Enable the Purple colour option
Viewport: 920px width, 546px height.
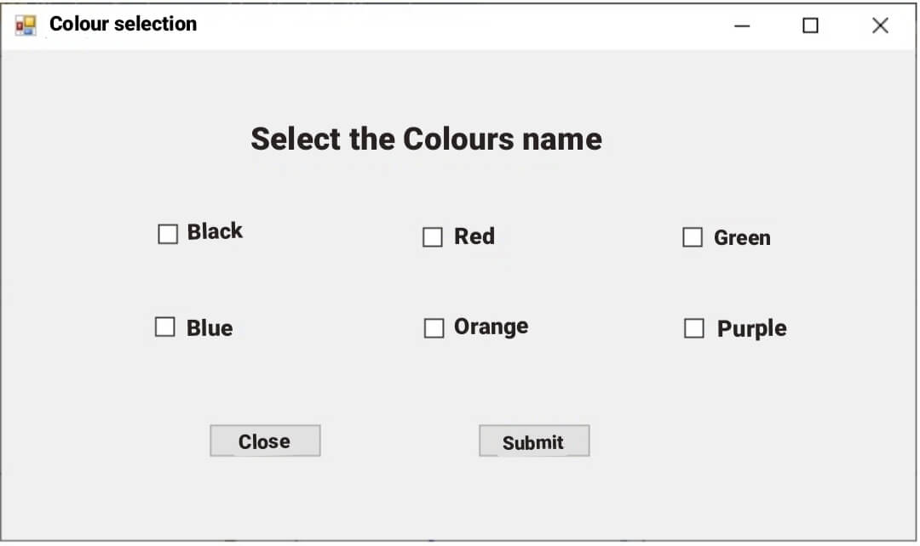pyautogui.click(x=693, y=328)
